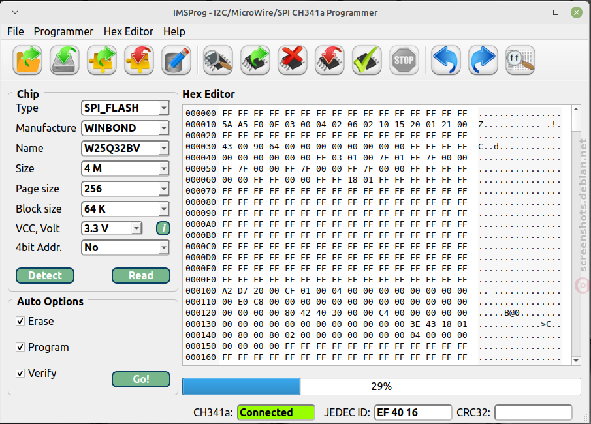The width and height of the screenshot is (591, 424).
Task: Click the STOP operation icon
Action: pyautogui.click(x=404, y=60)
